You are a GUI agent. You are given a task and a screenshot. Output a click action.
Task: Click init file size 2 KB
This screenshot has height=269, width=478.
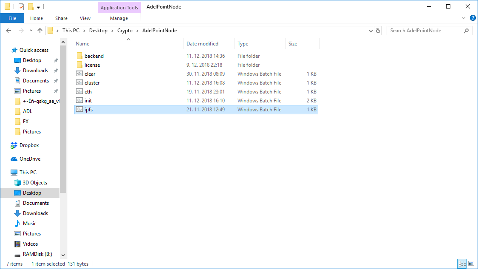pos(311,100)
